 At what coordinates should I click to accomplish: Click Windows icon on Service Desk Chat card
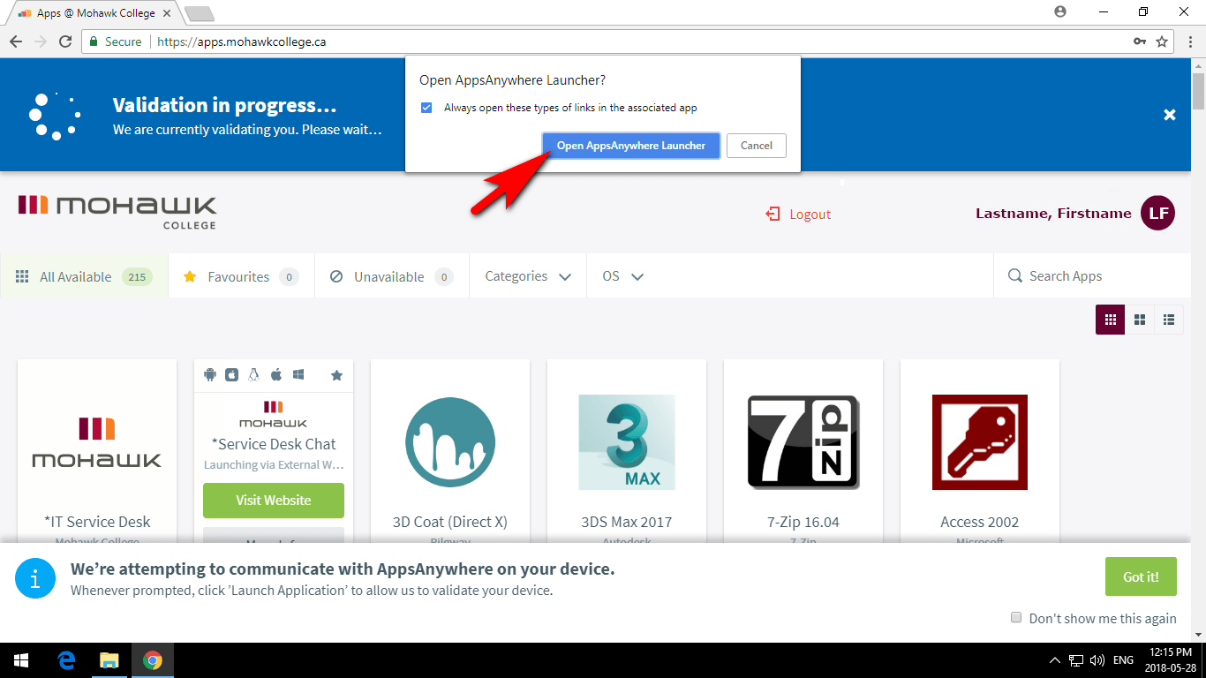click(x=299, y=374)
